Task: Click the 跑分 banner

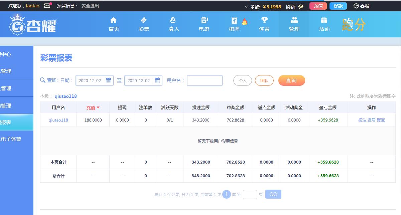Action: [x=354, y=25]
